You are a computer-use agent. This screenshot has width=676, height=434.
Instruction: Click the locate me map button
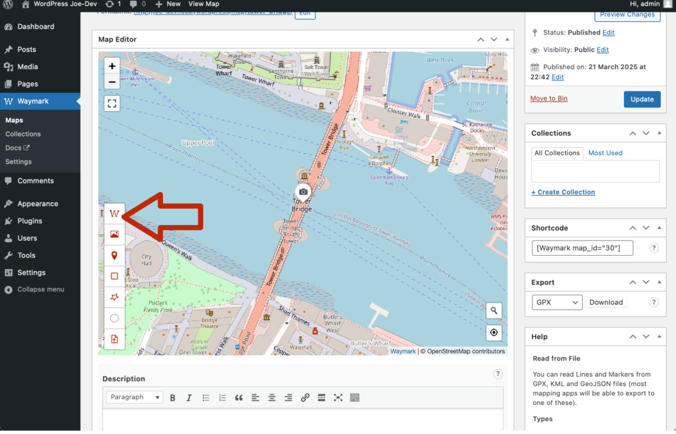(493, 332)
